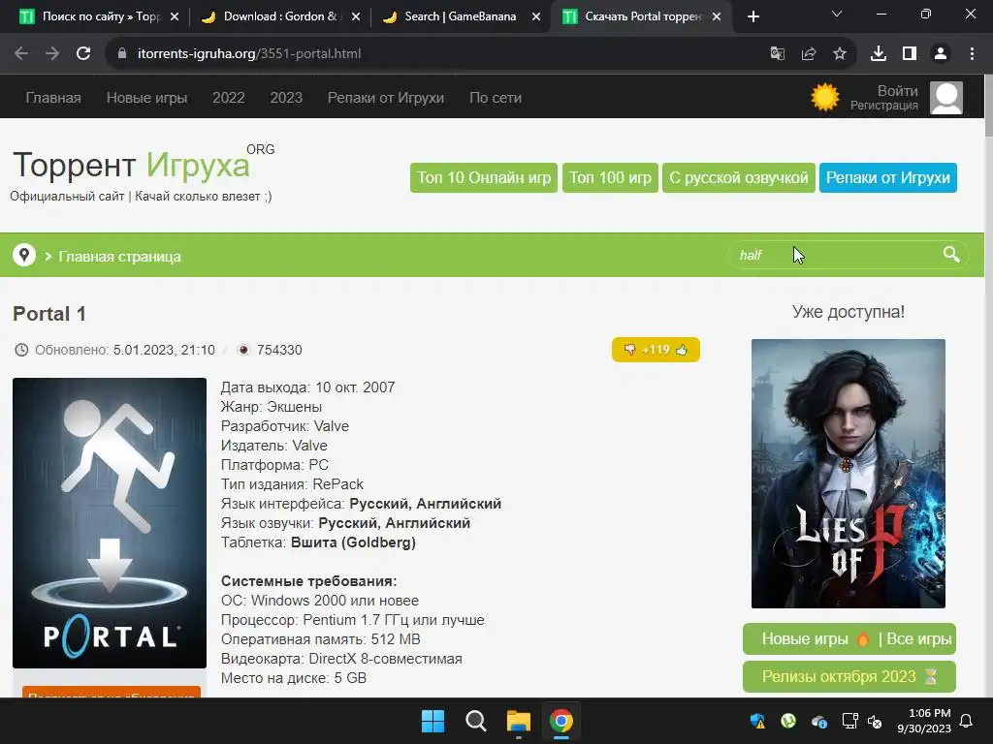Click the user avatar icon
The height and width of the screenshot is (744, 993).
pyautogui.click(x=946, y=98)
